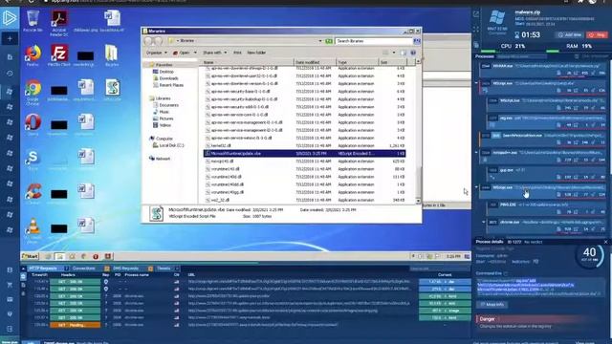The image size is (612, 344).
Task: Close the Process details panel
Action: [605, 242]
